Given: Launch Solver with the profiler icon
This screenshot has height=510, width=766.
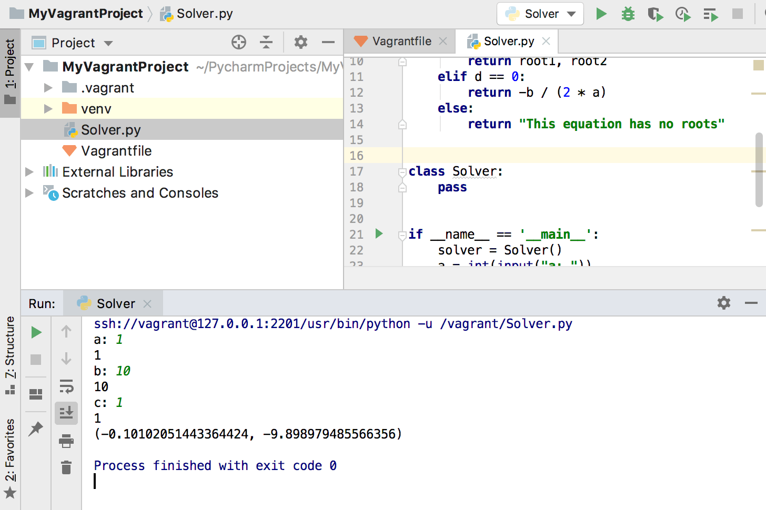Looking at the screenshot, I should 682,14.
